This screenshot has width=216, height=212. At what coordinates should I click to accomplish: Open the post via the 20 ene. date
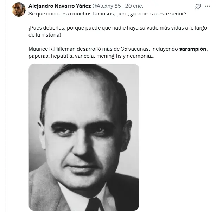134,6
